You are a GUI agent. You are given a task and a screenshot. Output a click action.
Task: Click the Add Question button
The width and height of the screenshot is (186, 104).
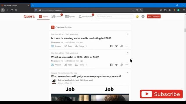pos(154,16)
